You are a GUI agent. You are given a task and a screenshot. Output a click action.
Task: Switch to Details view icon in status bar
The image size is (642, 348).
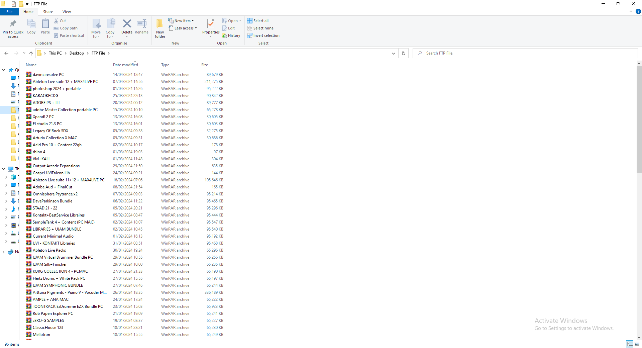(630, 344)
